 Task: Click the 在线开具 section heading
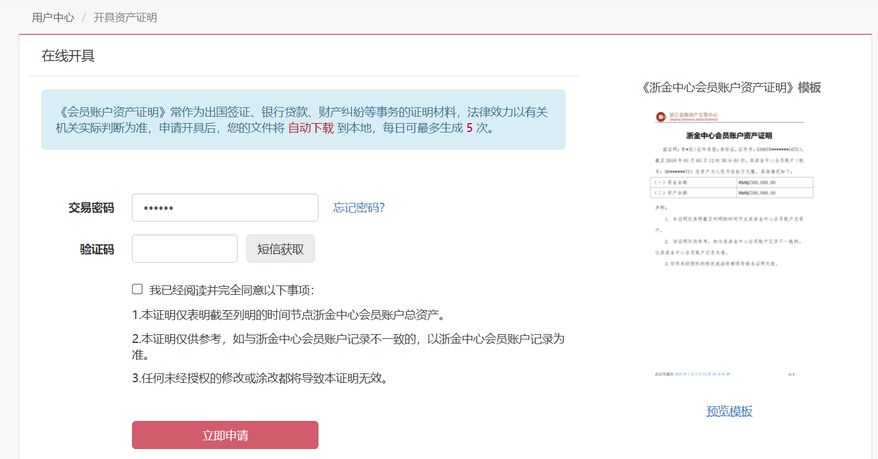(68, 56)
